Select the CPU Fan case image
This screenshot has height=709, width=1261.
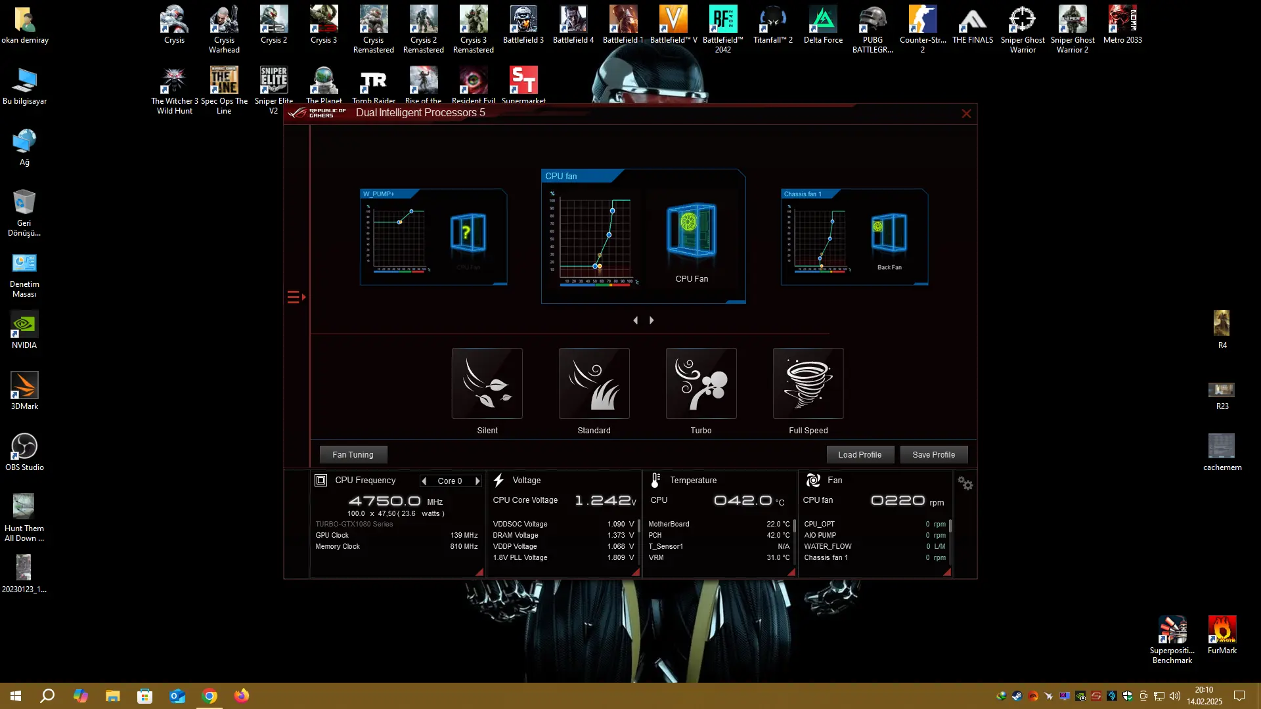tap(692, 230)
